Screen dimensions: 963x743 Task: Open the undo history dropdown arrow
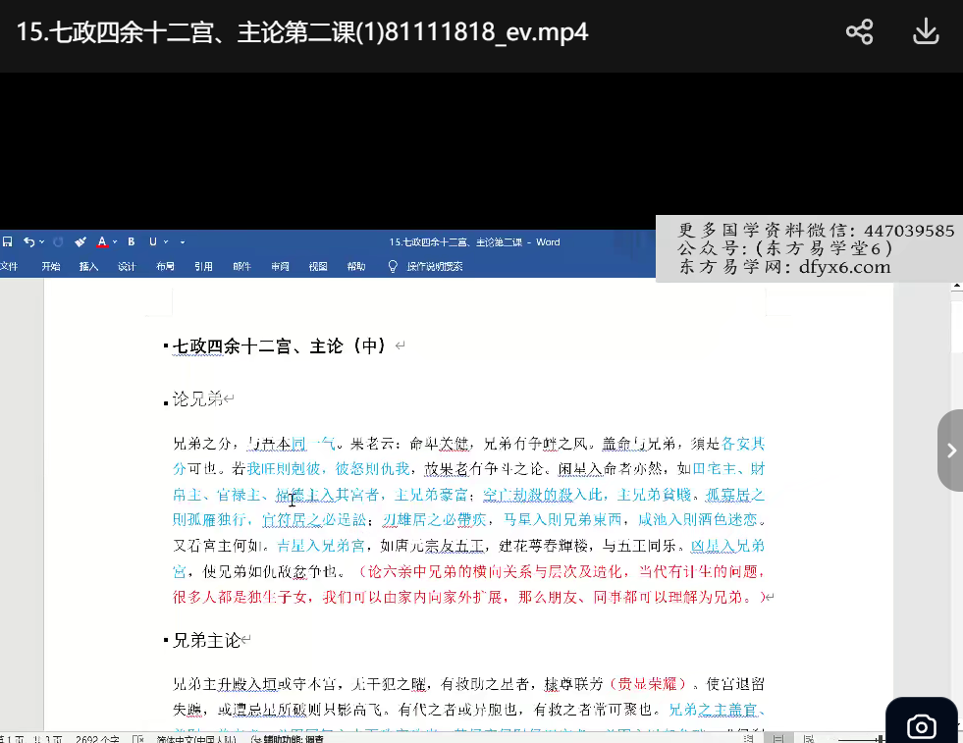pyautogui.click(x=41, y=241)
